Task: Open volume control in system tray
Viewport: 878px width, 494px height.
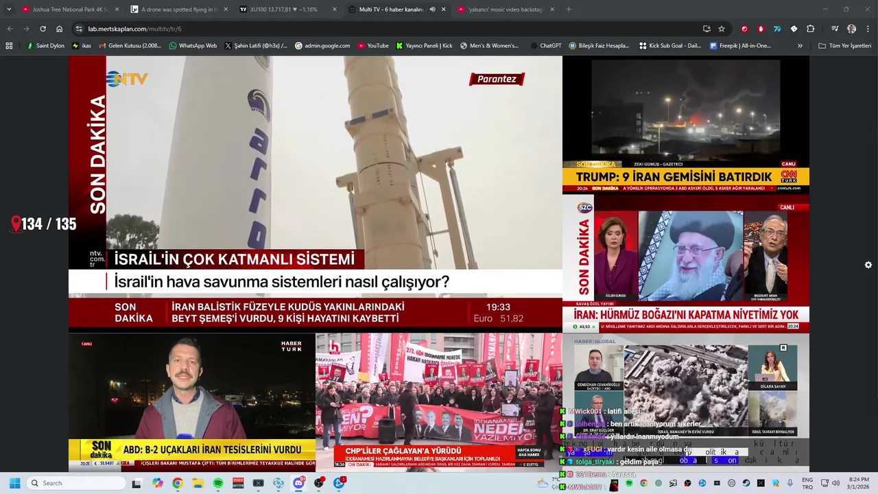Action: pos(835,483)
